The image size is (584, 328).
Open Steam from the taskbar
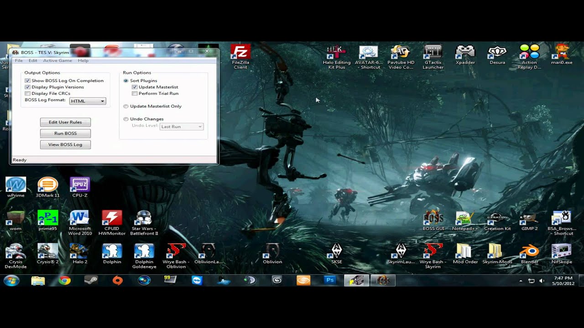point(91,281)
